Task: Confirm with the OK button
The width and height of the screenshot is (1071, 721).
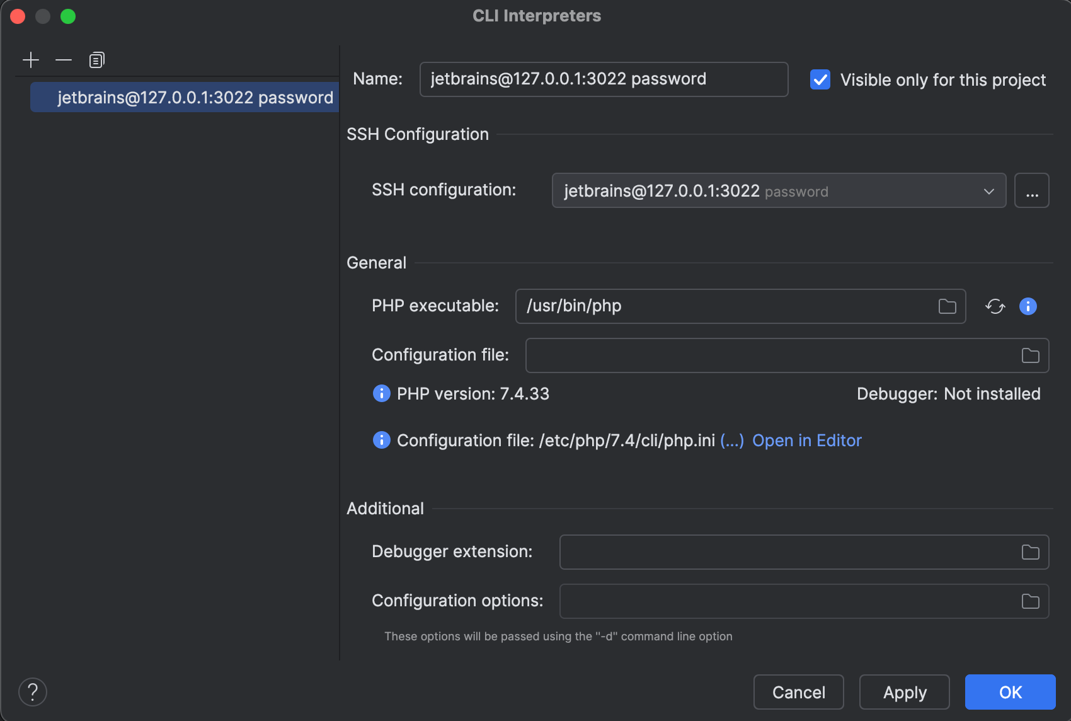Action: [1010, 692]
